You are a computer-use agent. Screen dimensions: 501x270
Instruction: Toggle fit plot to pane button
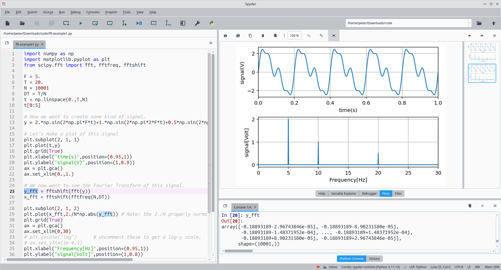coord(333,36)
